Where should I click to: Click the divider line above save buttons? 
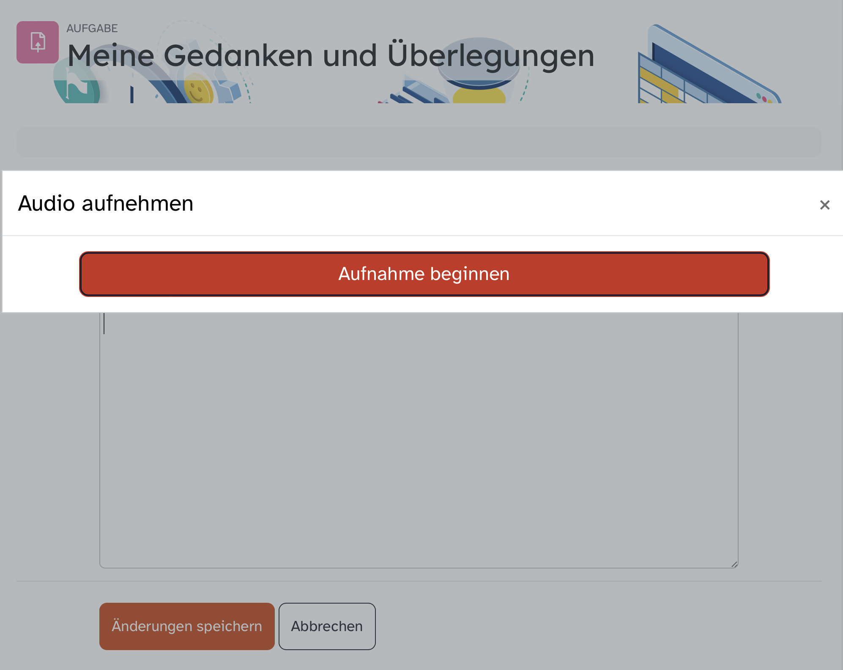(419, 581)
